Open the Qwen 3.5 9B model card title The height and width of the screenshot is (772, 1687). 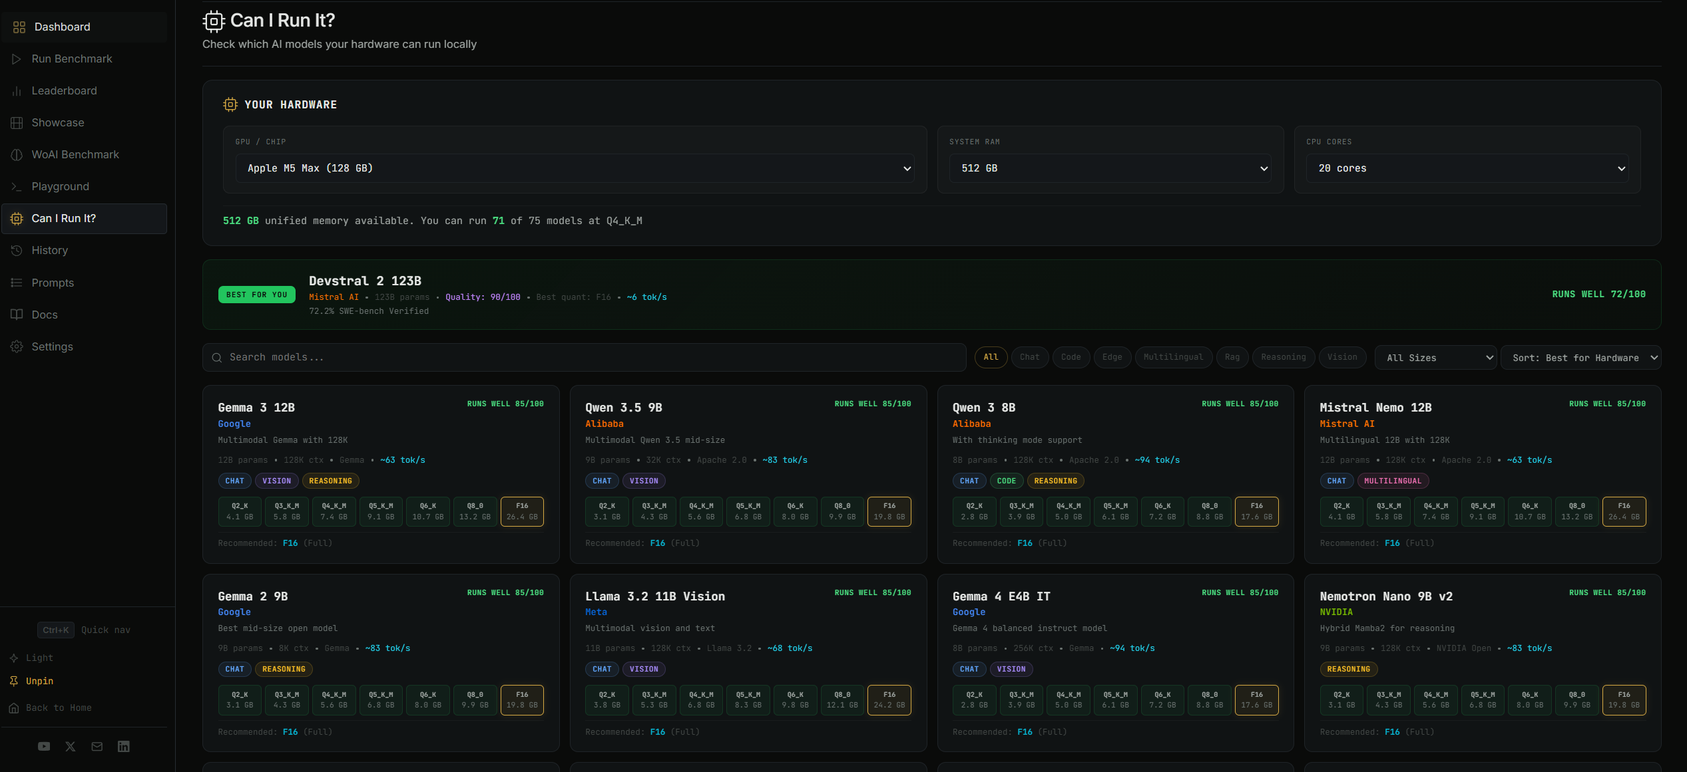[x=624, y=408]
